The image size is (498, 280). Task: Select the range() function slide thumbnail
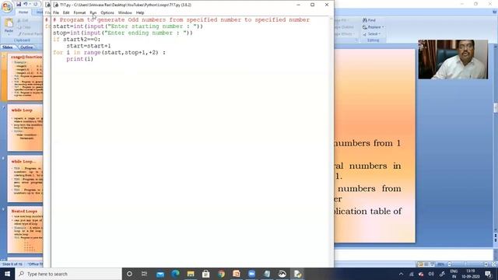[x=25, y=77]
